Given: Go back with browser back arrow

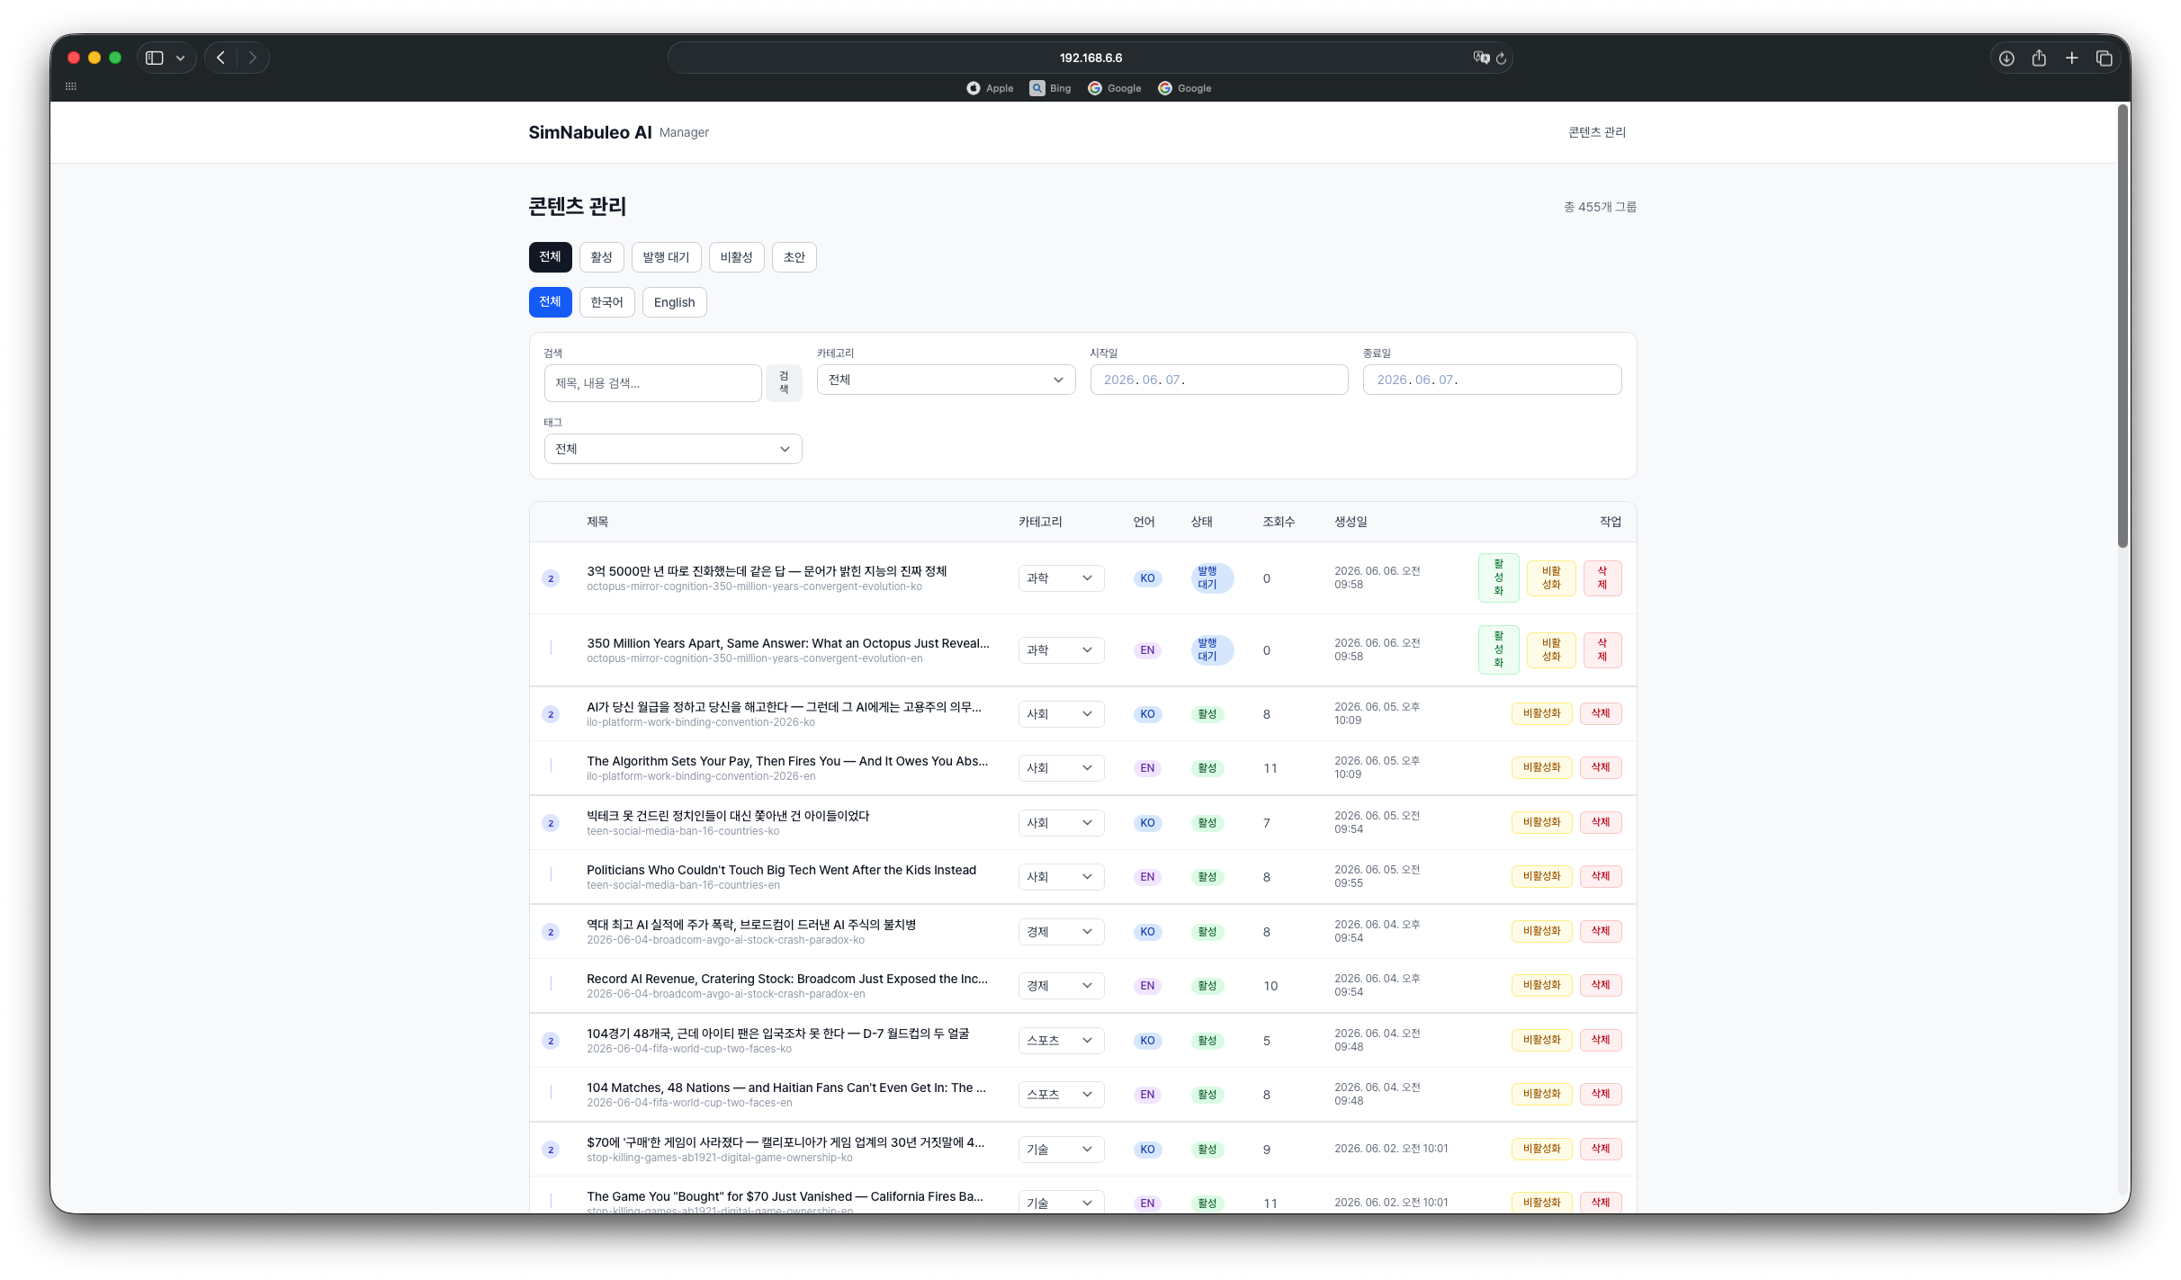Looking at the screenshot, I should (220, 58).
